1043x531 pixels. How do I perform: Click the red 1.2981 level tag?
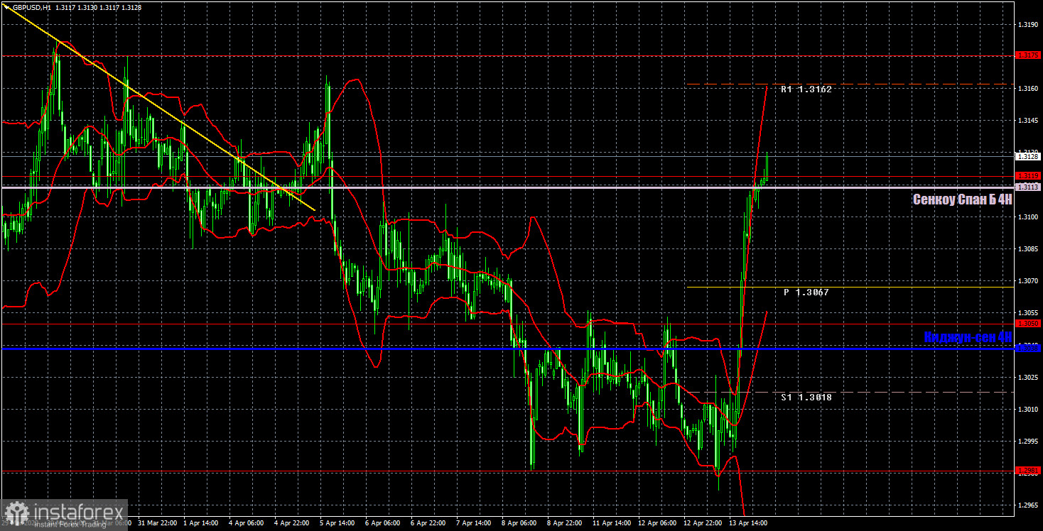tap(1028, 470)
